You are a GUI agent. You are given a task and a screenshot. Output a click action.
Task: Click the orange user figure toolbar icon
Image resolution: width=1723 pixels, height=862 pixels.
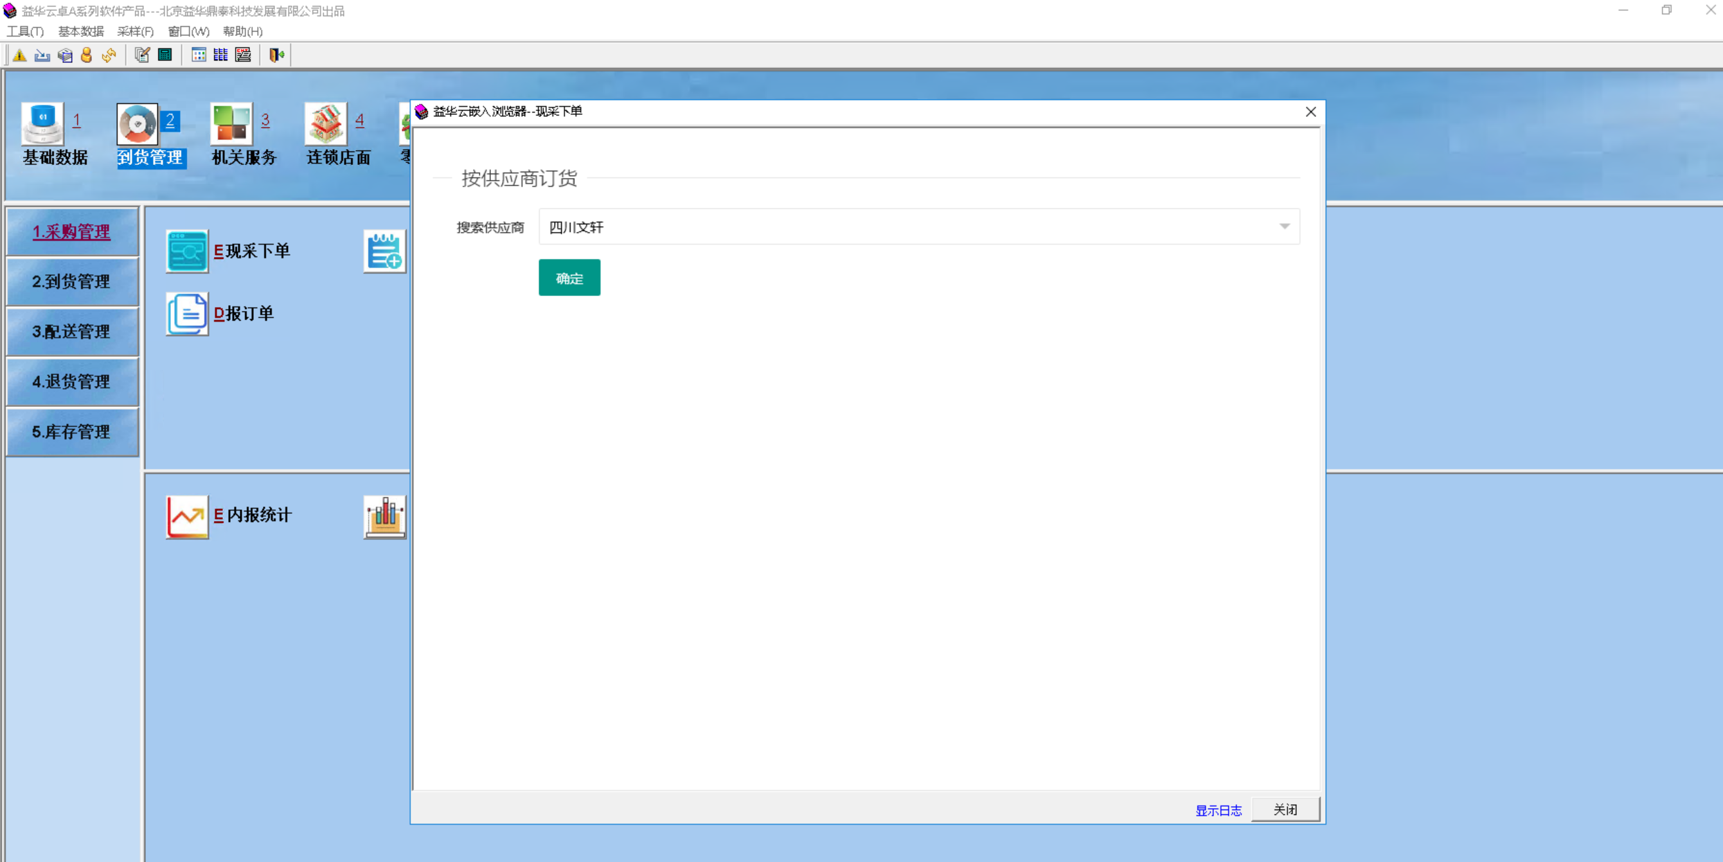[86, 55]
